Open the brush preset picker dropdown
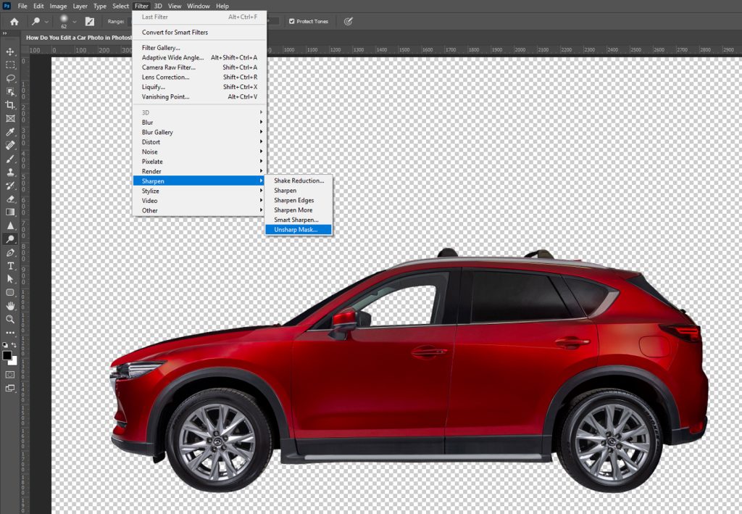This screenshot has height=514, width=742. coord(74,21)
